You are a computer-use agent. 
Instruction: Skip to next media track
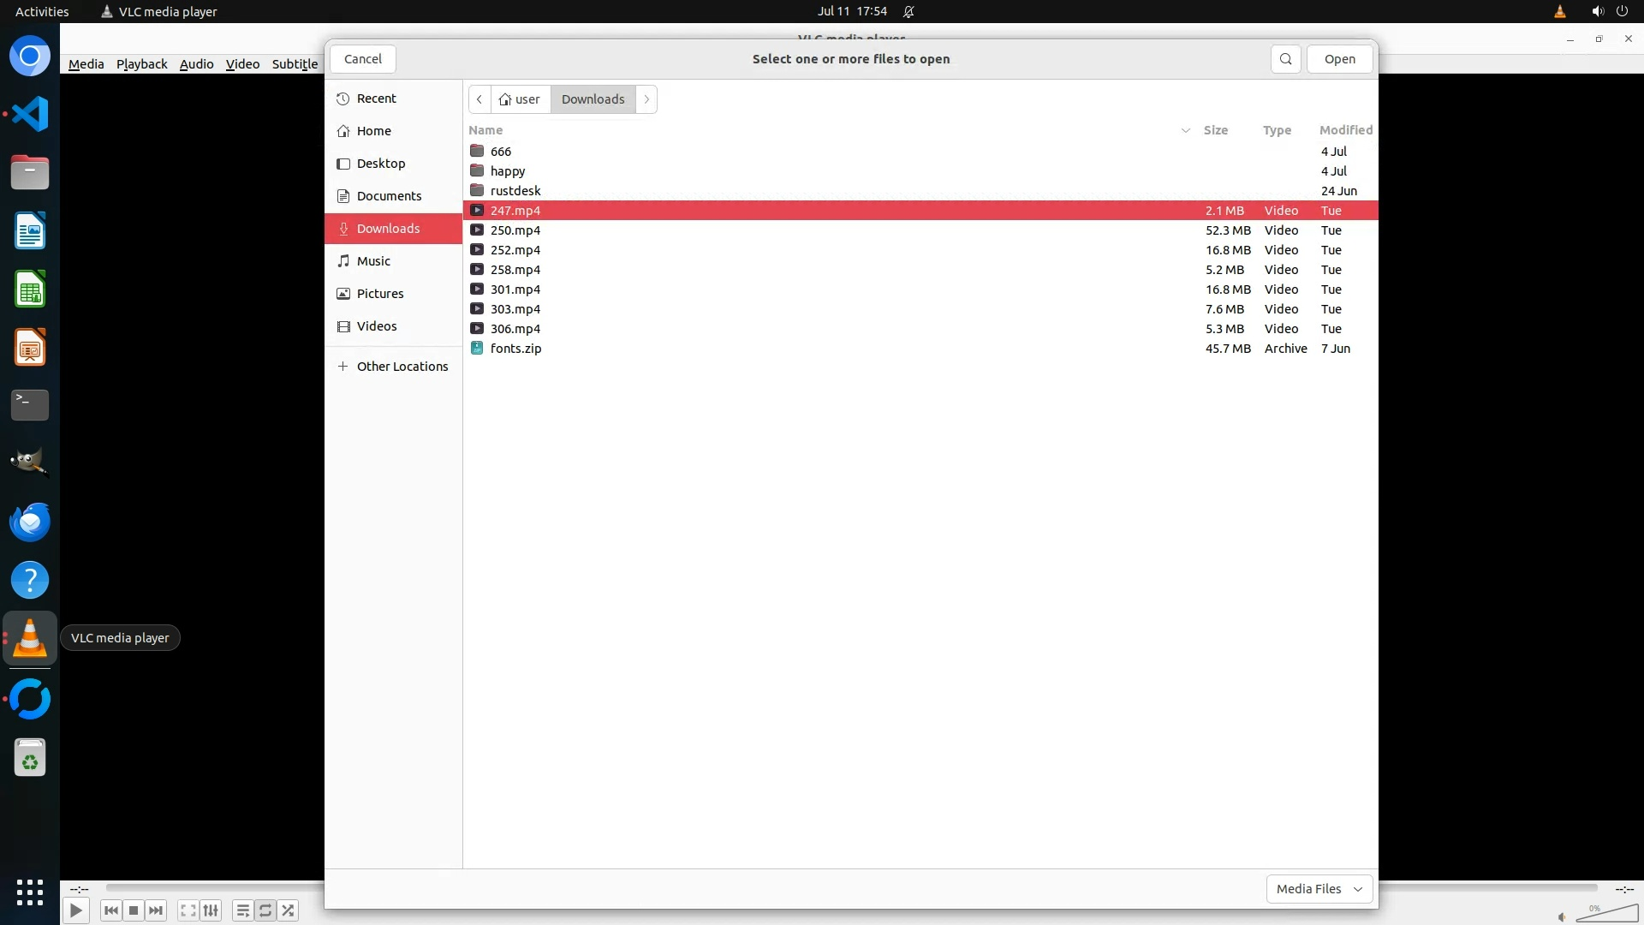coord(156,910)
